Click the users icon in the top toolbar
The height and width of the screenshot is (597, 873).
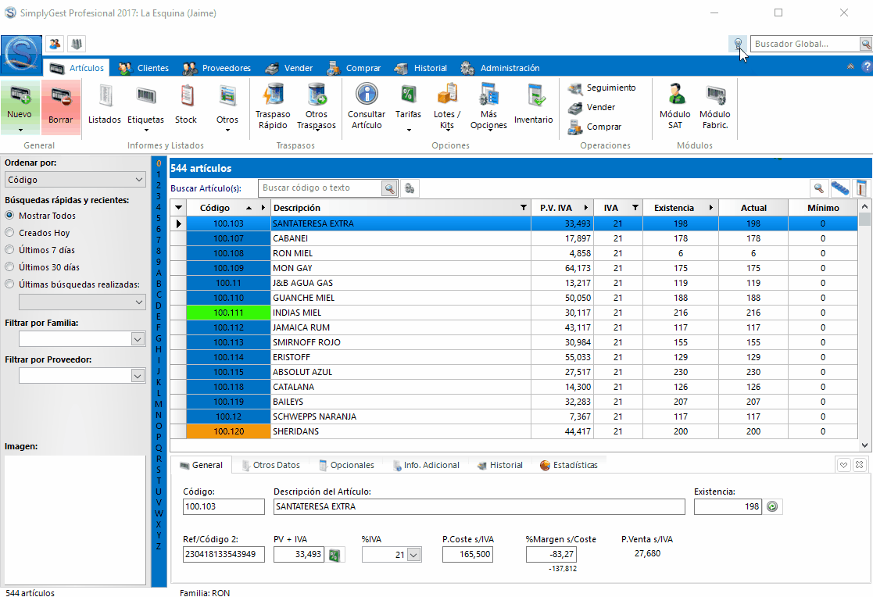point(55,44)
